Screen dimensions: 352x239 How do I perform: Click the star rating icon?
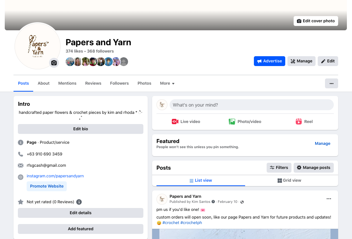[20, 202]
